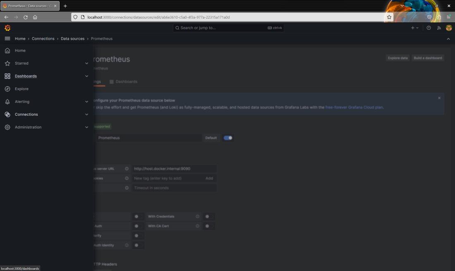Click the Timeout in seconds field
The width and height of the screenshot is (455, 271).
(x=174, y=188)
